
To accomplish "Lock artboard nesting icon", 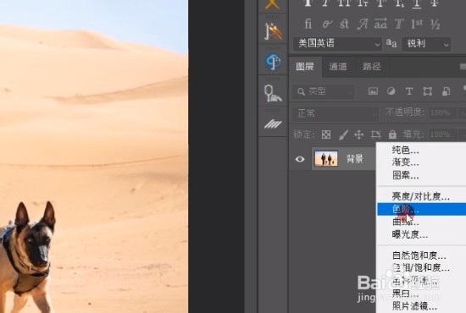I will [375, 135].
